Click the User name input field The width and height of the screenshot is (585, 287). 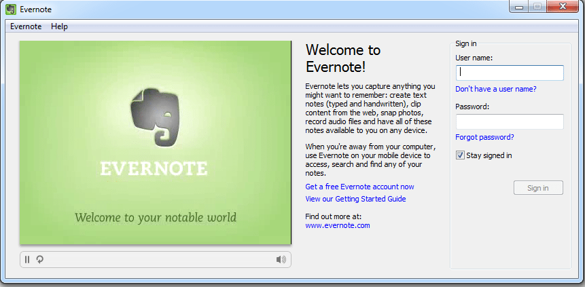[x=510, y=73]
